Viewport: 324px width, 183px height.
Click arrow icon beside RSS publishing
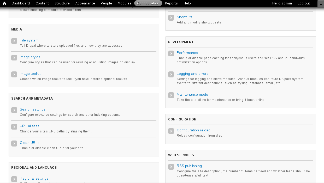171,167
